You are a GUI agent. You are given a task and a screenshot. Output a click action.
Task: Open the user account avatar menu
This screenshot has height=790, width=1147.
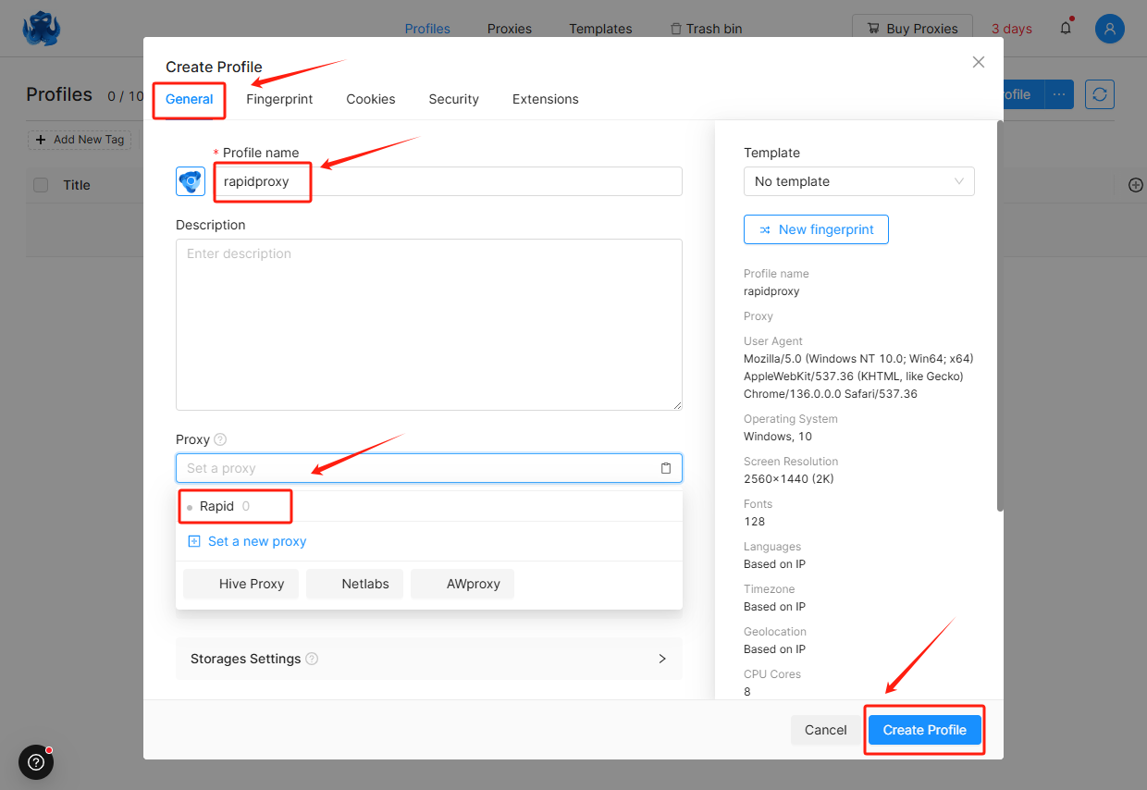tap(1109, 29)
